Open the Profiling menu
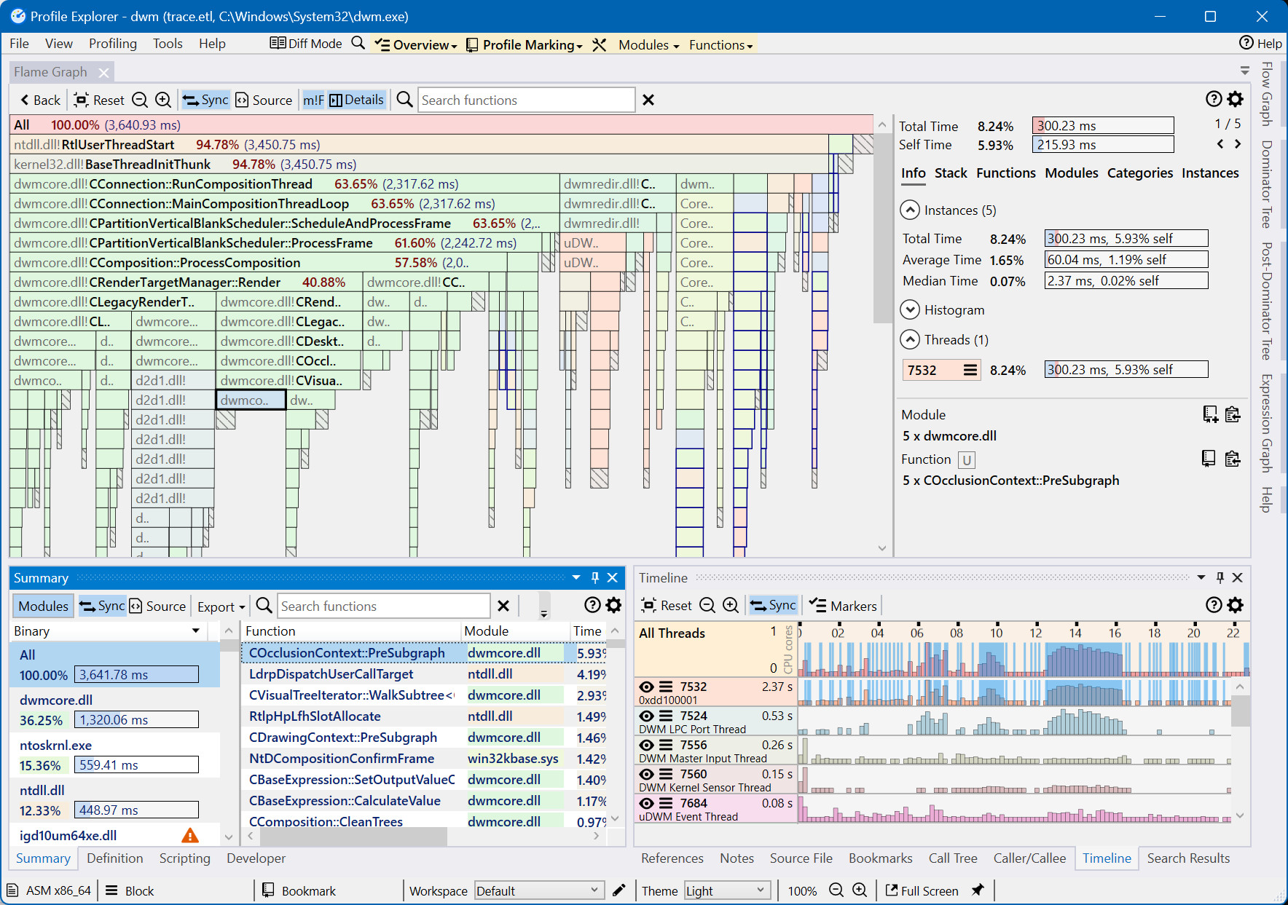The image size is (1288, 905). [x=112, y=44]
